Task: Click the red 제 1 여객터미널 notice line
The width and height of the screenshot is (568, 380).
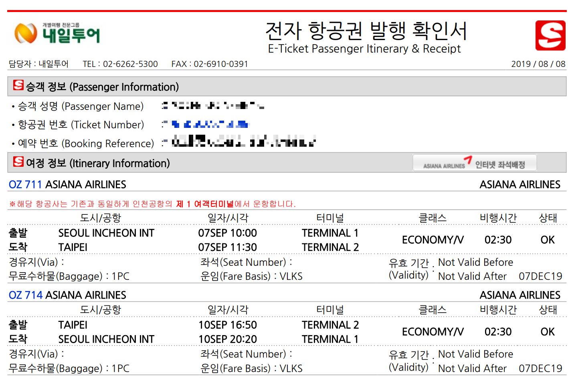Action: tap(152, 204)
